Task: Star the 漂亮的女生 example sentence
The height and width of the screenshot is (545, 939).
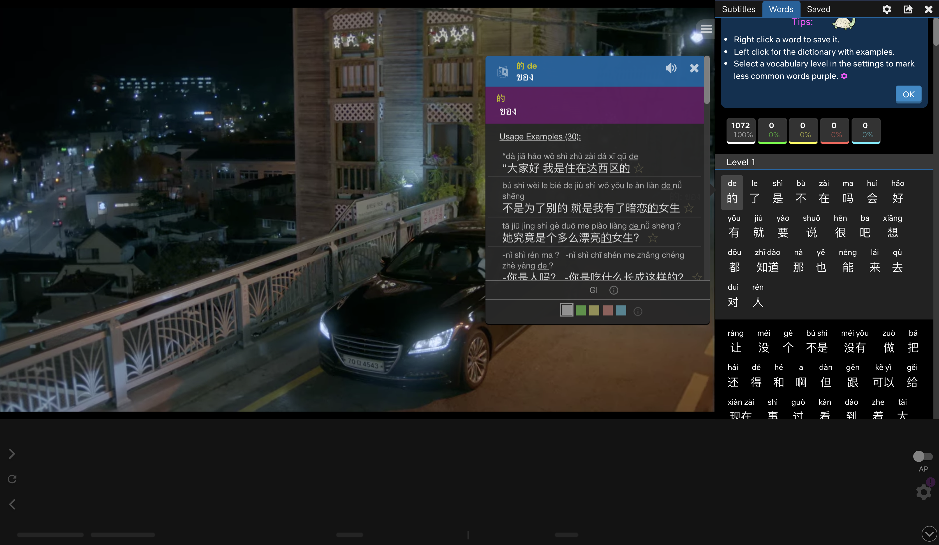Action: (x=653, y=238)
